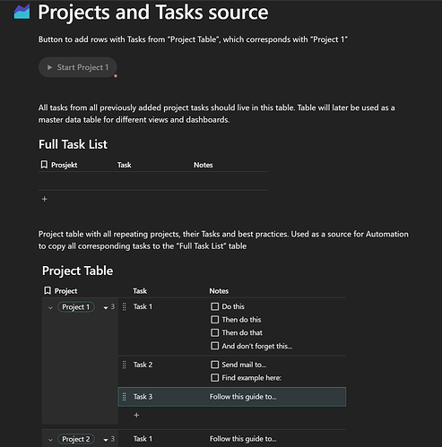The height and width of the screenshot is (447, 442).
Task: Click the bookmark icon in Project column header
Action: 48,290
